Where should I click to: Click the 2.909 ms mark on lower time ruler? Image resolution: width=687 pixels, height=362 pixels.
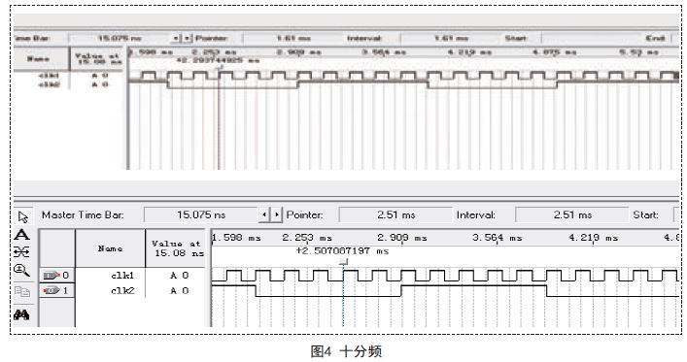[401, 238]
